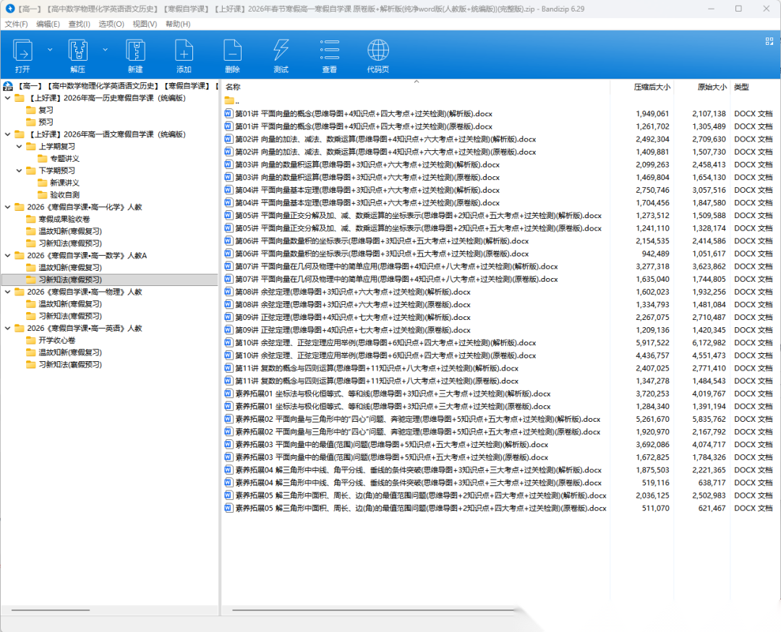Open the 选项(O) menu
Screen dimensions: 781x632
tap(111, 24)
